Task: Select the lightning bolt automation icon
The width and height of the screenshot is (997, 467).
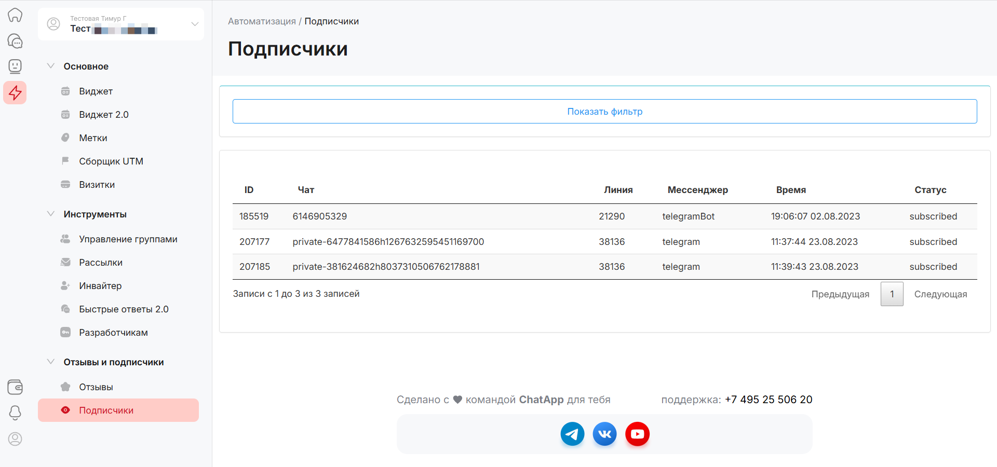Action: click(15, 93)
